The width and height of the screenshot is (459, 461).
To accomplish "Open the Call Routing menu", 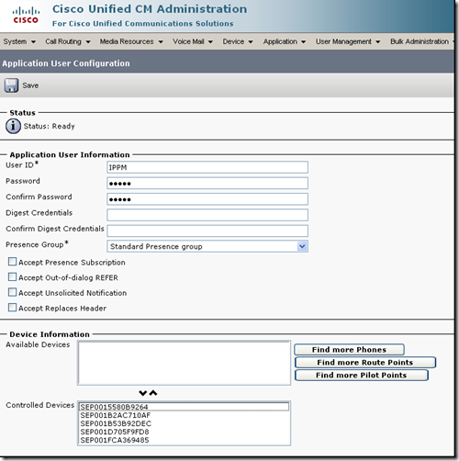I will [x=68, y=41].
